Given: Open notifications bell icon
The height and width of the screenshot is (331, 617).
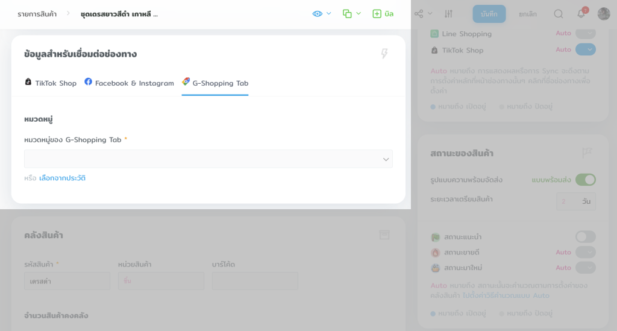Looking at the screenshot, I should point(581,13).
